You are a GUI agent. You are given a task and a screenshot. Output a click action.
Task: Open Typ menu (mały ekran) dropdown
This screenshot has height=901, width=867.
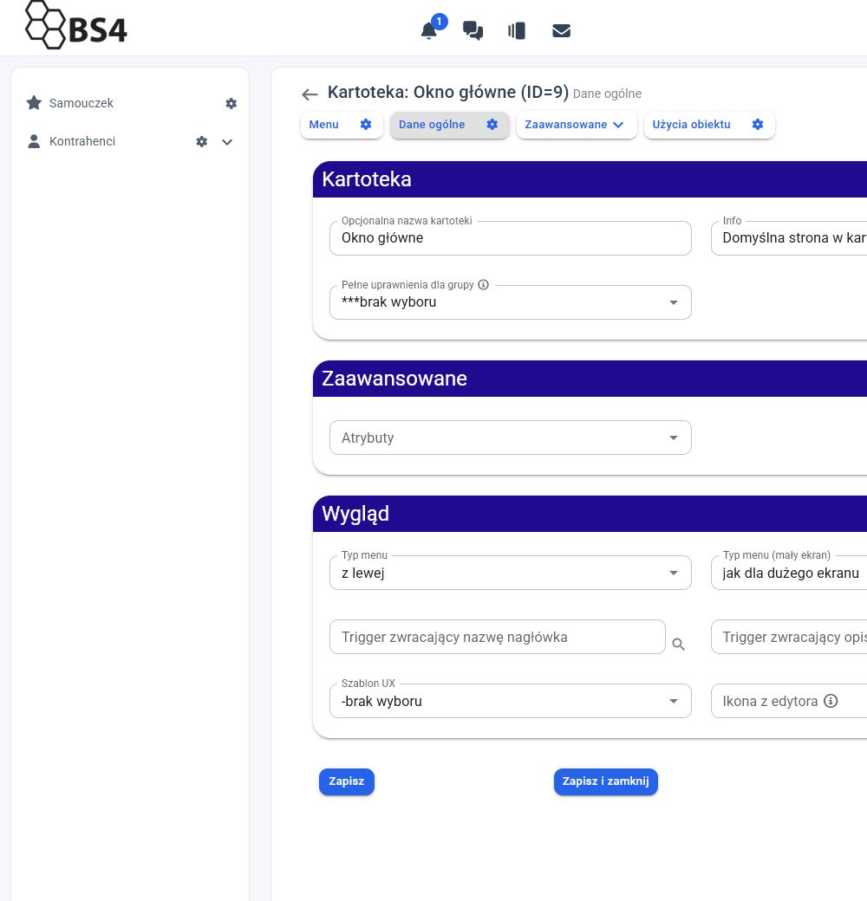(x=789, y=573)
